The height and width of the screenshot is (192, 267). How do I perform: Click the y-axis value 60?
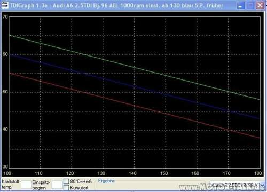5,54
